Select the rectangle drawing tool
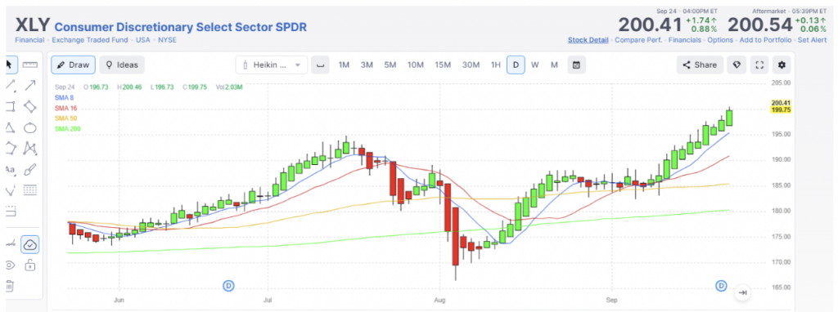This screenshot has width=838, height=312. pyautogui.click(x=10, y=106)
